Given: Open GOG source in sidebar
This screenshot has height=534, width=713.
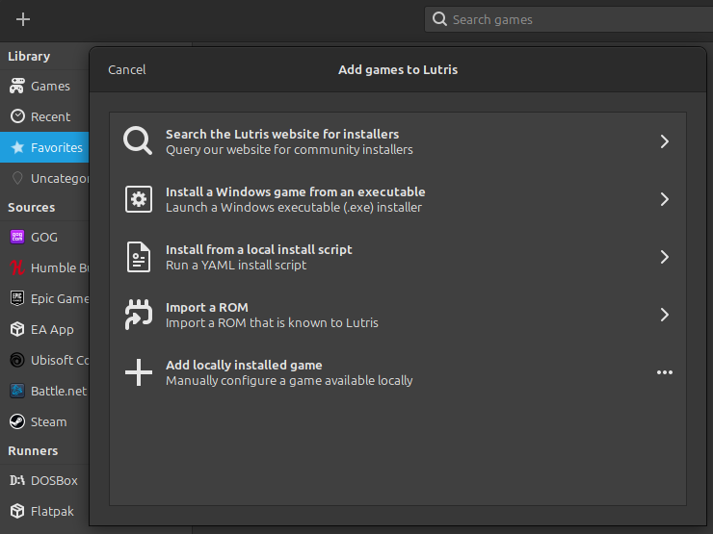Looking at the screenshot, I should (43, 237).
